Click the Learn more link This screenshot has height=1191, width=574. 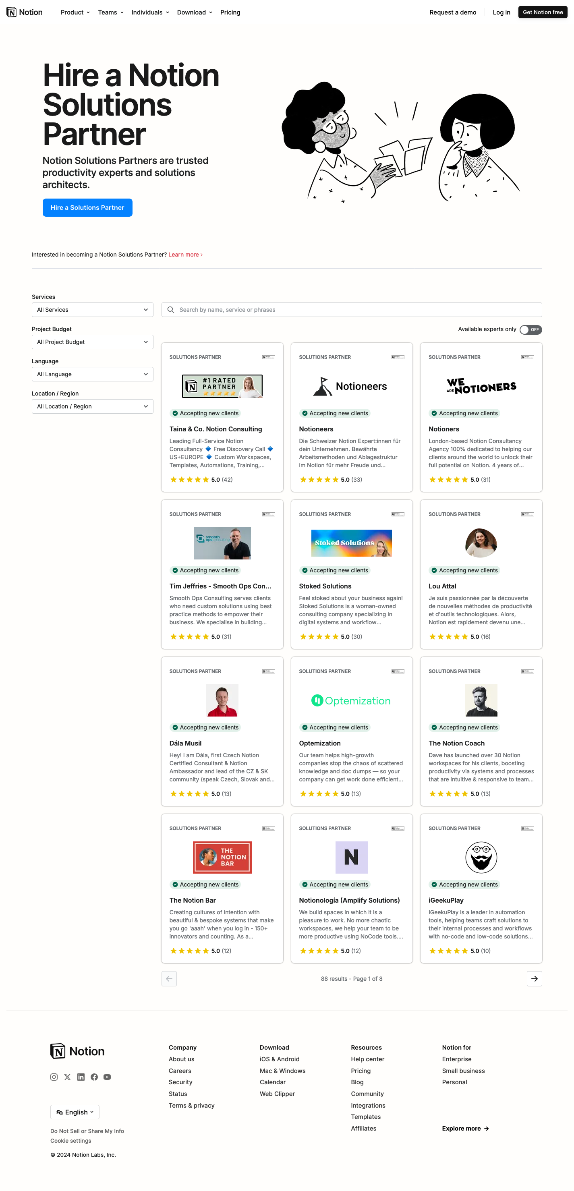(x=185, y=255)
